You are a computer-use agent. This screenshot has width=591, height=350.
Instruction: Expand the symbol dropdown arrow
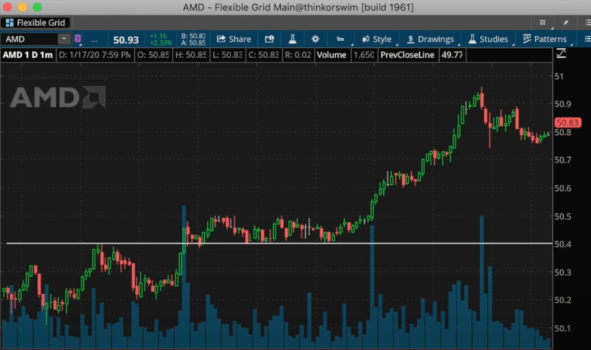pyautogui.click(x=64, y=39)
